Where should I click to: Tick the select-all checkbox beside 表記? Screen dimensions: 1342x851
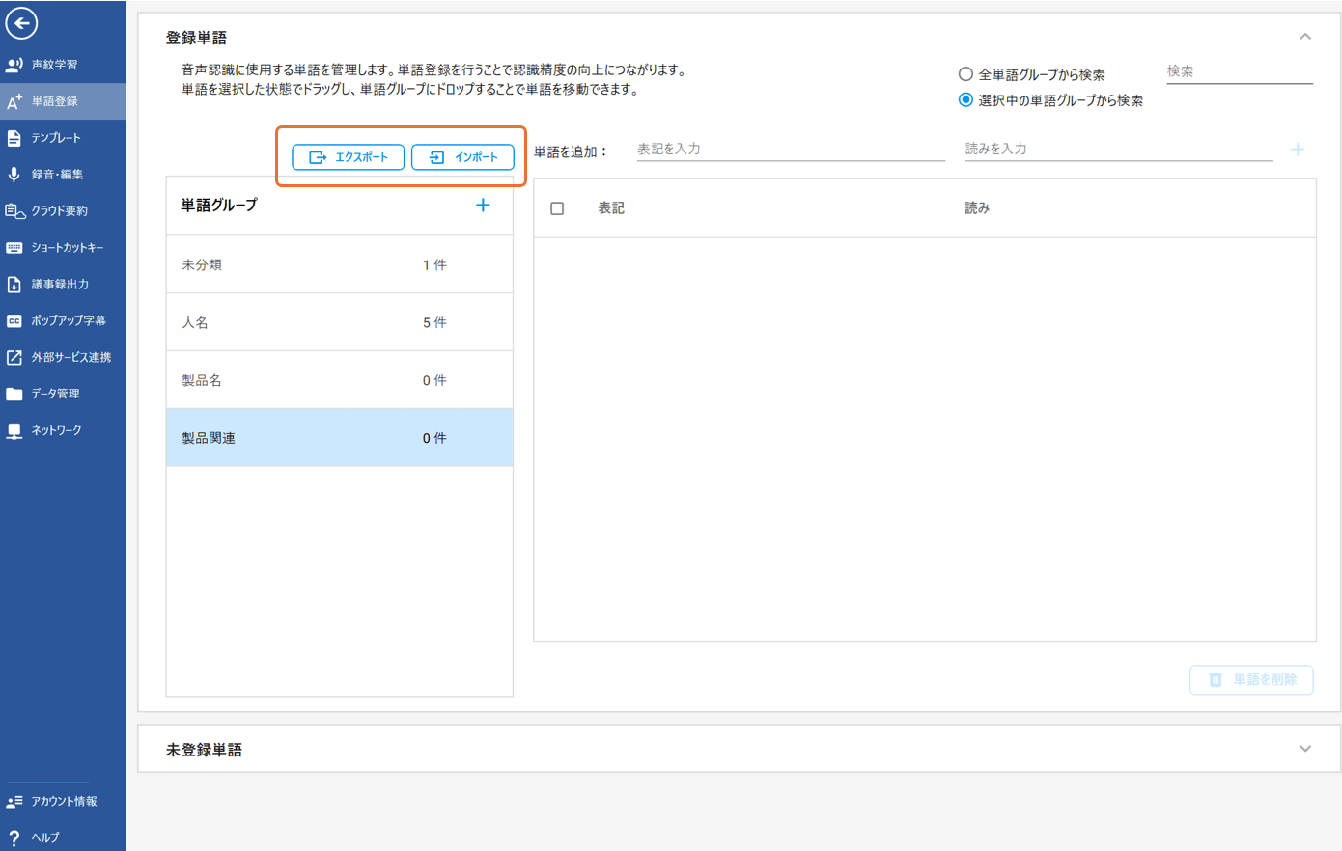pyautogui.click(x=557, y=208)
